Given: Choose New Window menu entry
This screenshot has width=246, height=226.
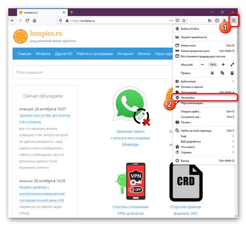Looking at the screenshot, I should tap(205, 46).
